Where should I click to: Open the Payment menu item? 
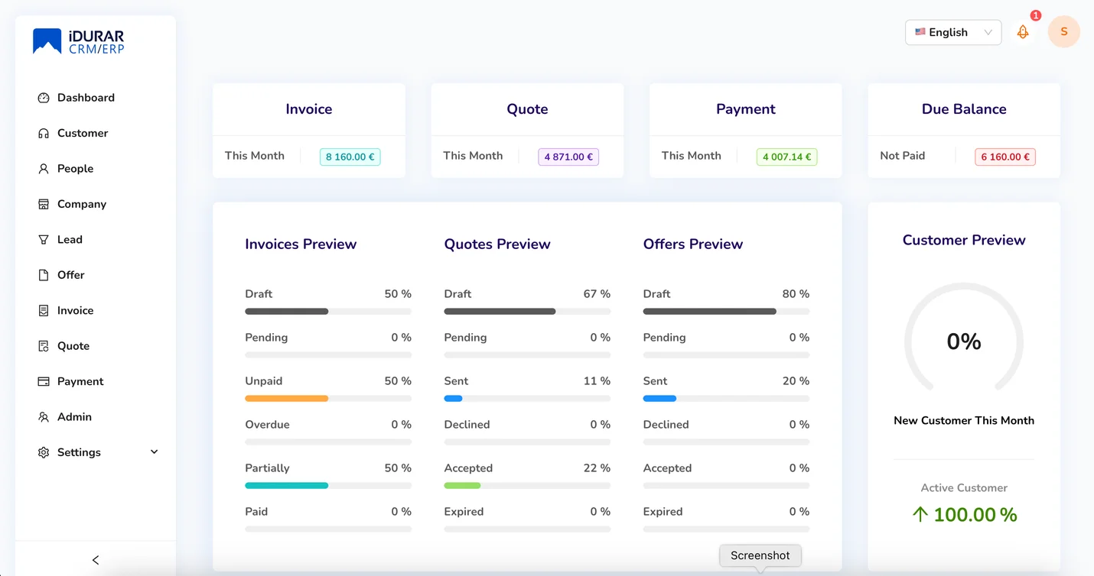pyautogui.click(x=96, y=381)
